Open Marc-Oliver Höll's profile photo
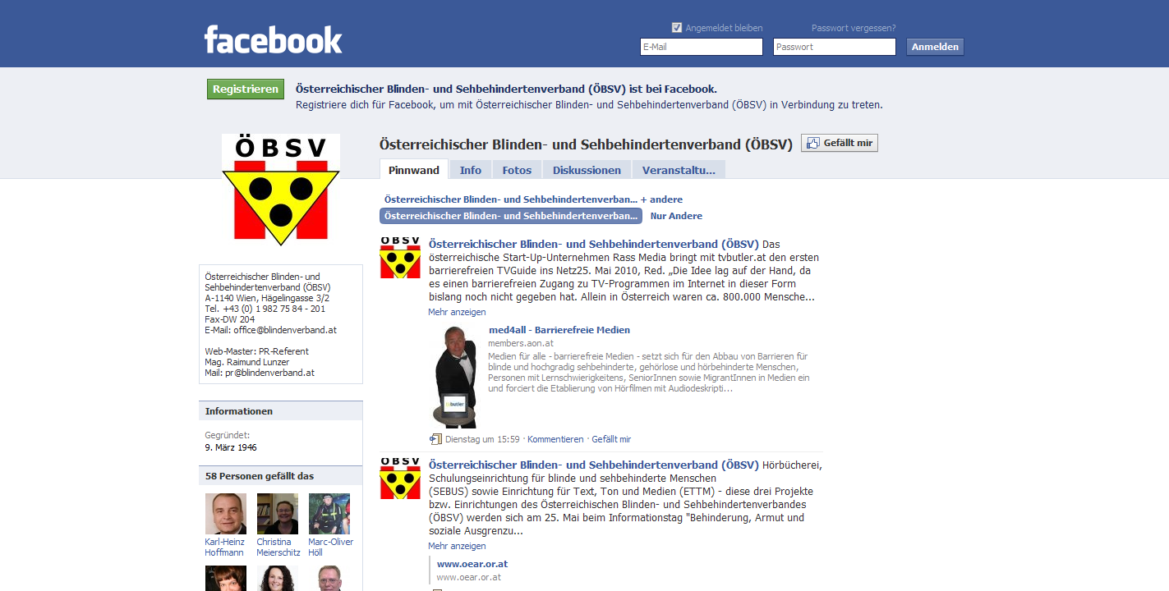Image resolution: width=1169 pixels, height=591 pixels. [x=329, y=514]
